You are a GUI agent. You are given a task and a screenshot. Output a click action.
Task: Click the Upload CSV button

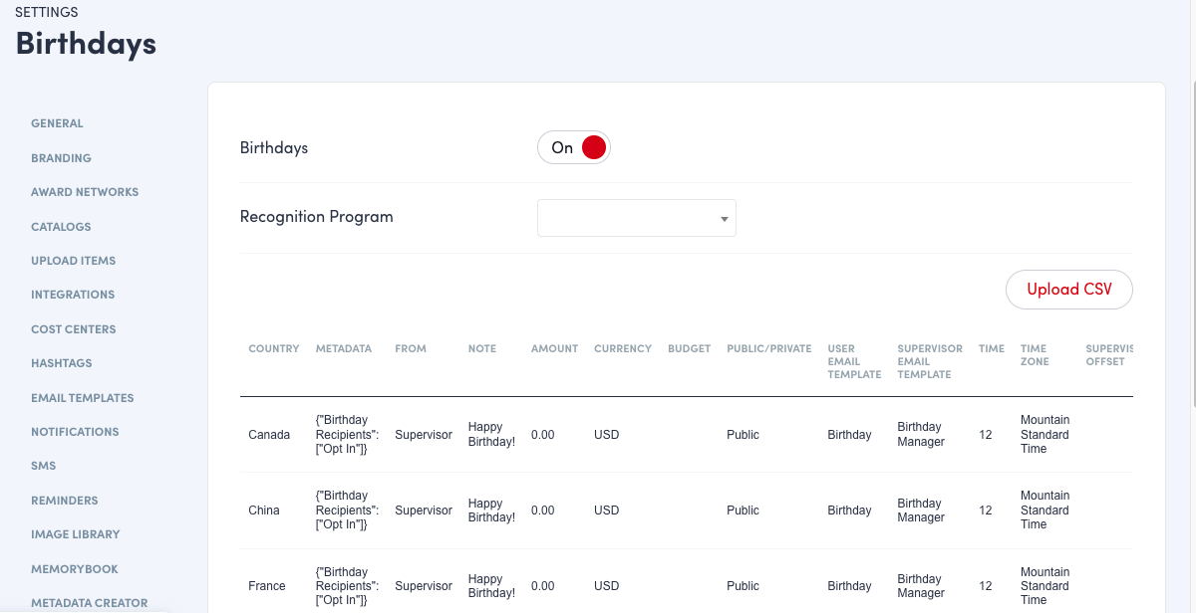[x=1068, y=290]
